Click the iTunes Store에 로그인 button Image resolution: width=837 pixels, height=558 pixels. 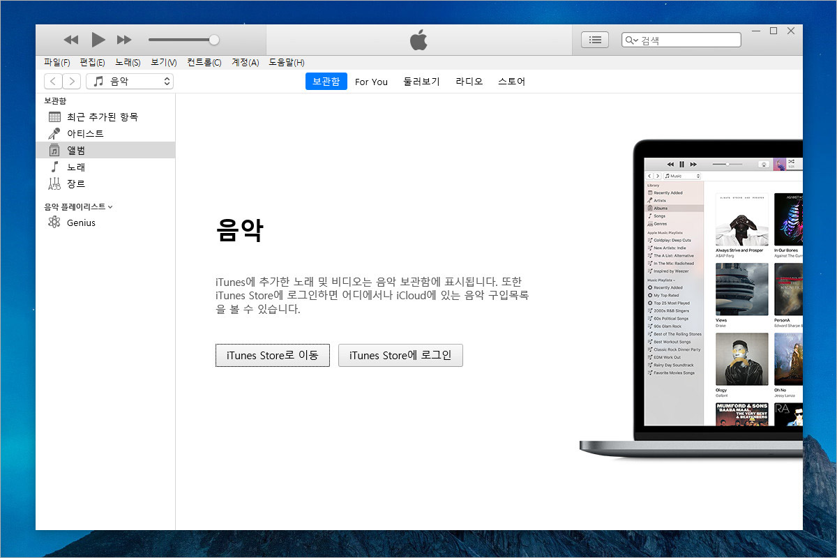tap(400, 355)
